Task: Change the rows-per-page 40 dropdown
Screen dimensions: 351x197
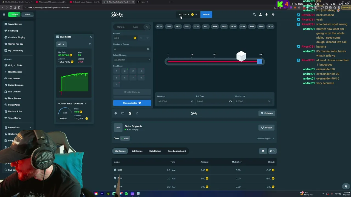Action: (272, 151)
